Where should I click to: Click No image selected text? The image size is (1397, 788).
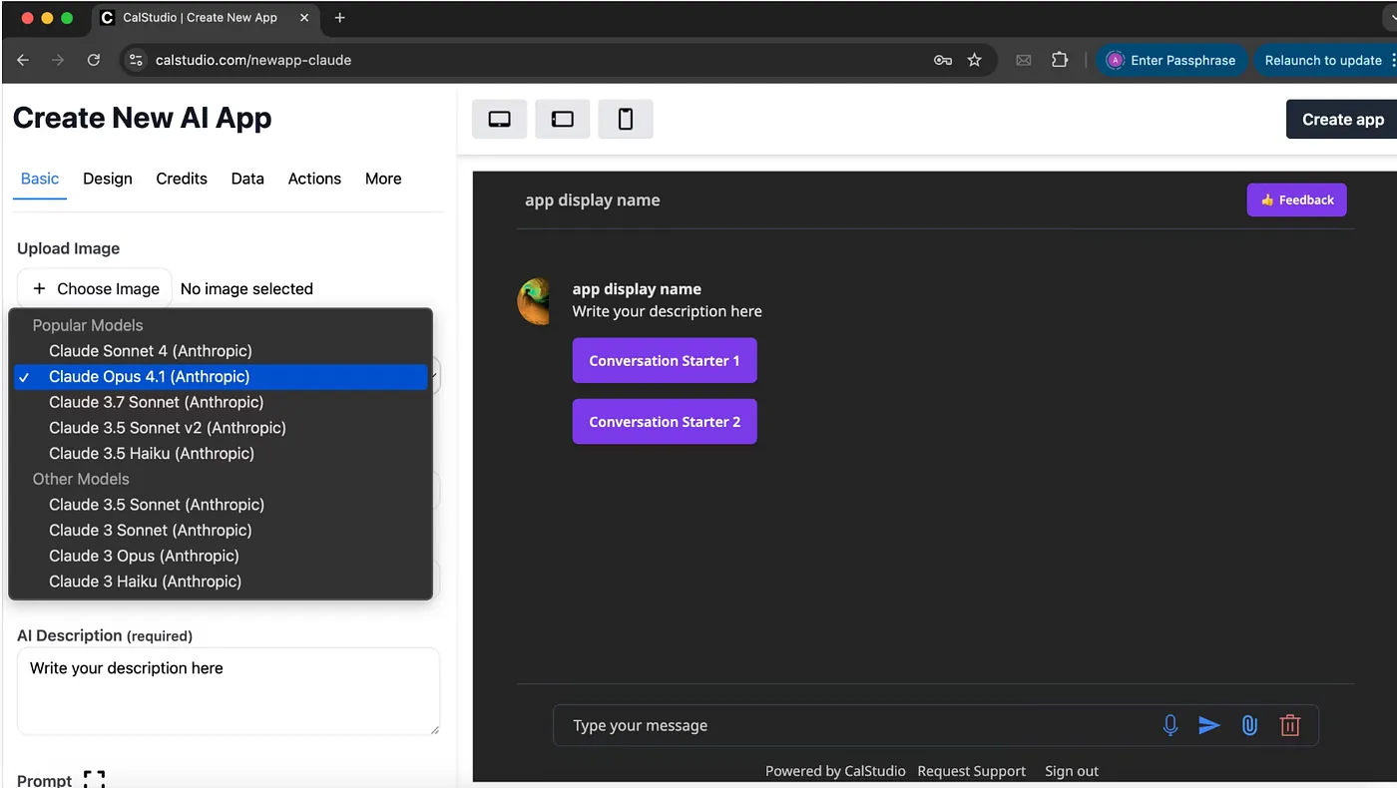(x=246, y=288)
